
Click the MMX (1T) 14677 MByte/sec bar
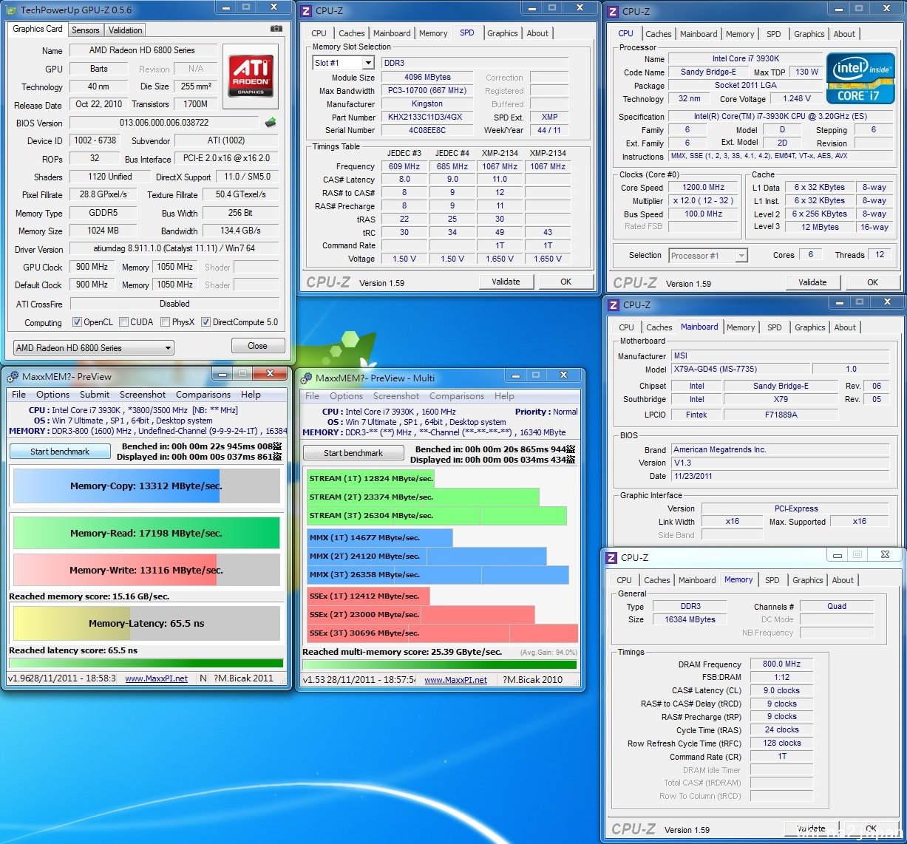(379, 538)
